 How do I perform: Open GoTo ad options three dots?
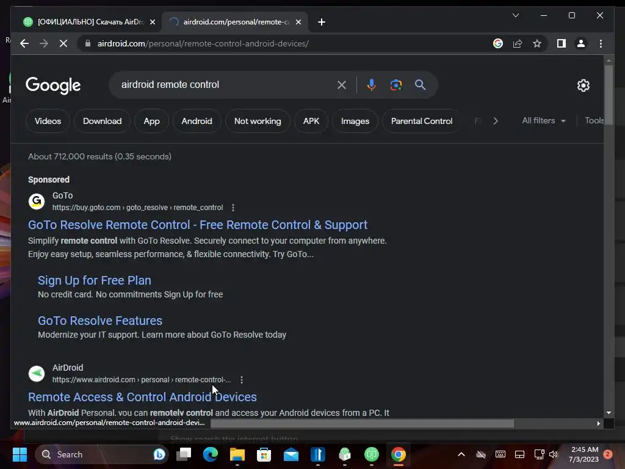(x=233, y=208)
